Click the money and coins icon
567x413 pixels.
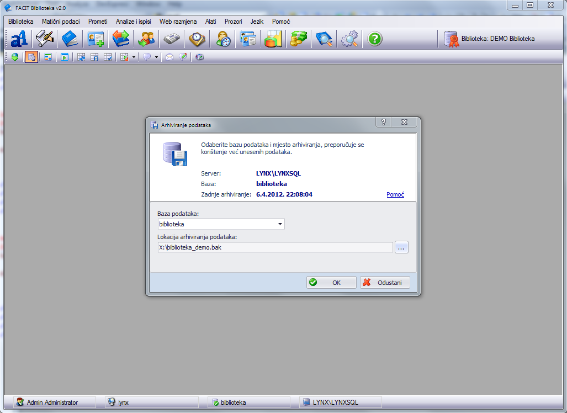point(298,39)
